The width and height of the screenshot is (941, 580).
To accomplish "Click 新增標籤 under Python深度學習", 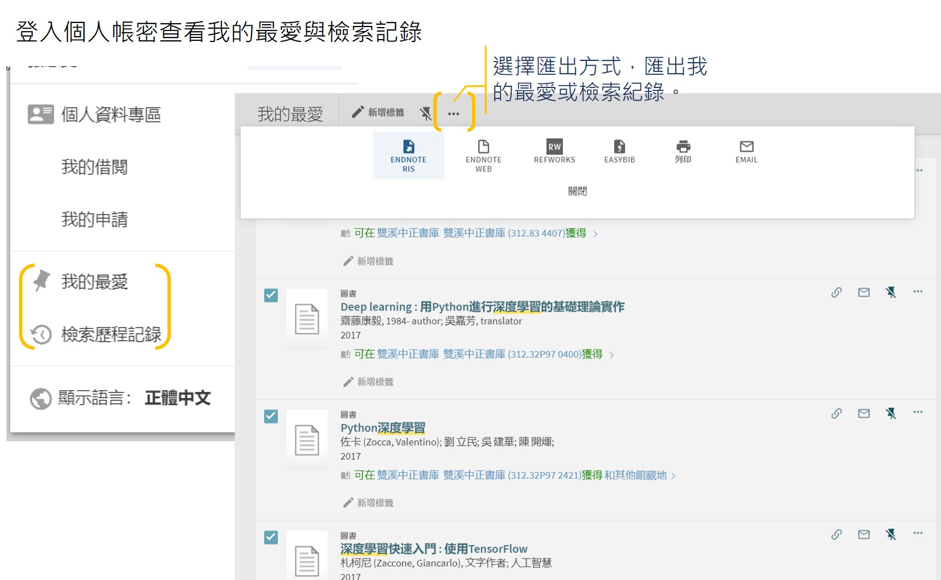I will click(x=374, y=502).
